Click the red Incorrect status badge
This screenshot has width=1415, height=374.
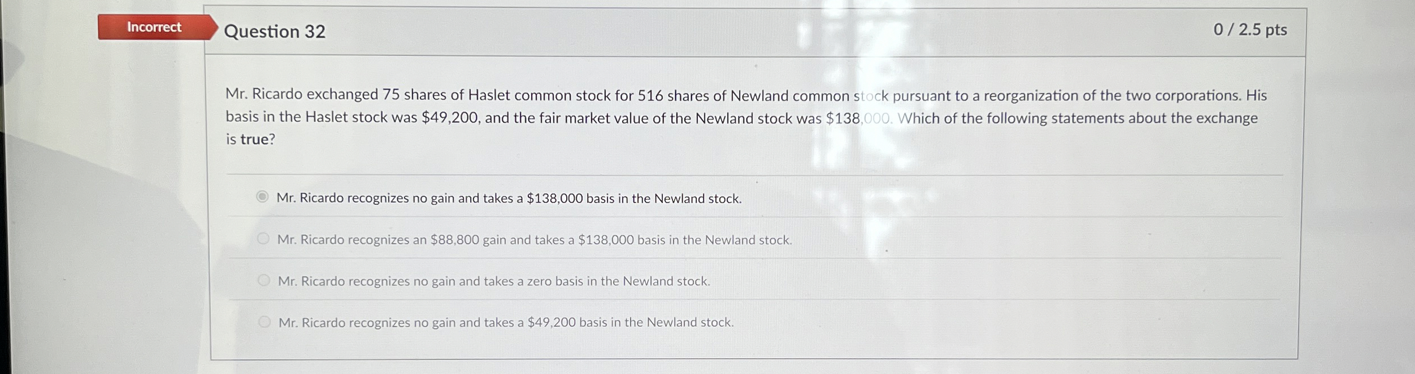click(x=153, y=28)
